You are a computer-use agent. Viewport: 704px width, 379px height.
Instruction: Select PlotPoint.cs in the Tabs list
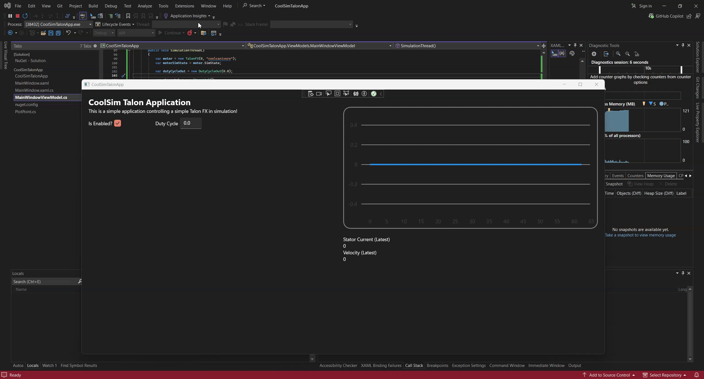pos(25,112)
